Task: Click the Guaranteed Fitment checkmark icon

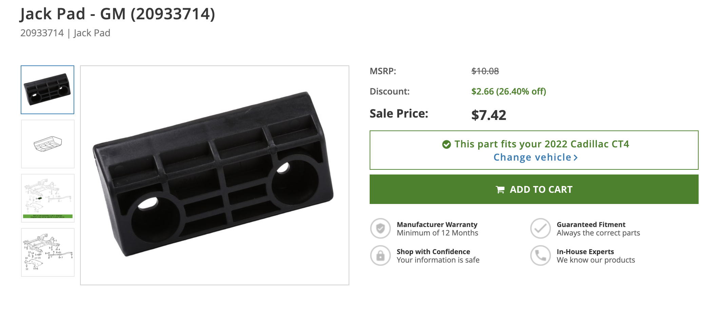Action: coord(540,228)
